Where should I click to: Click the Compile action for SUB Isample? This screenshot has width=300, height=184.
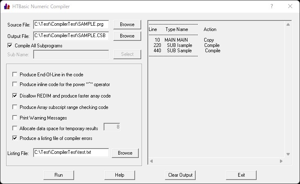[212, 45]
